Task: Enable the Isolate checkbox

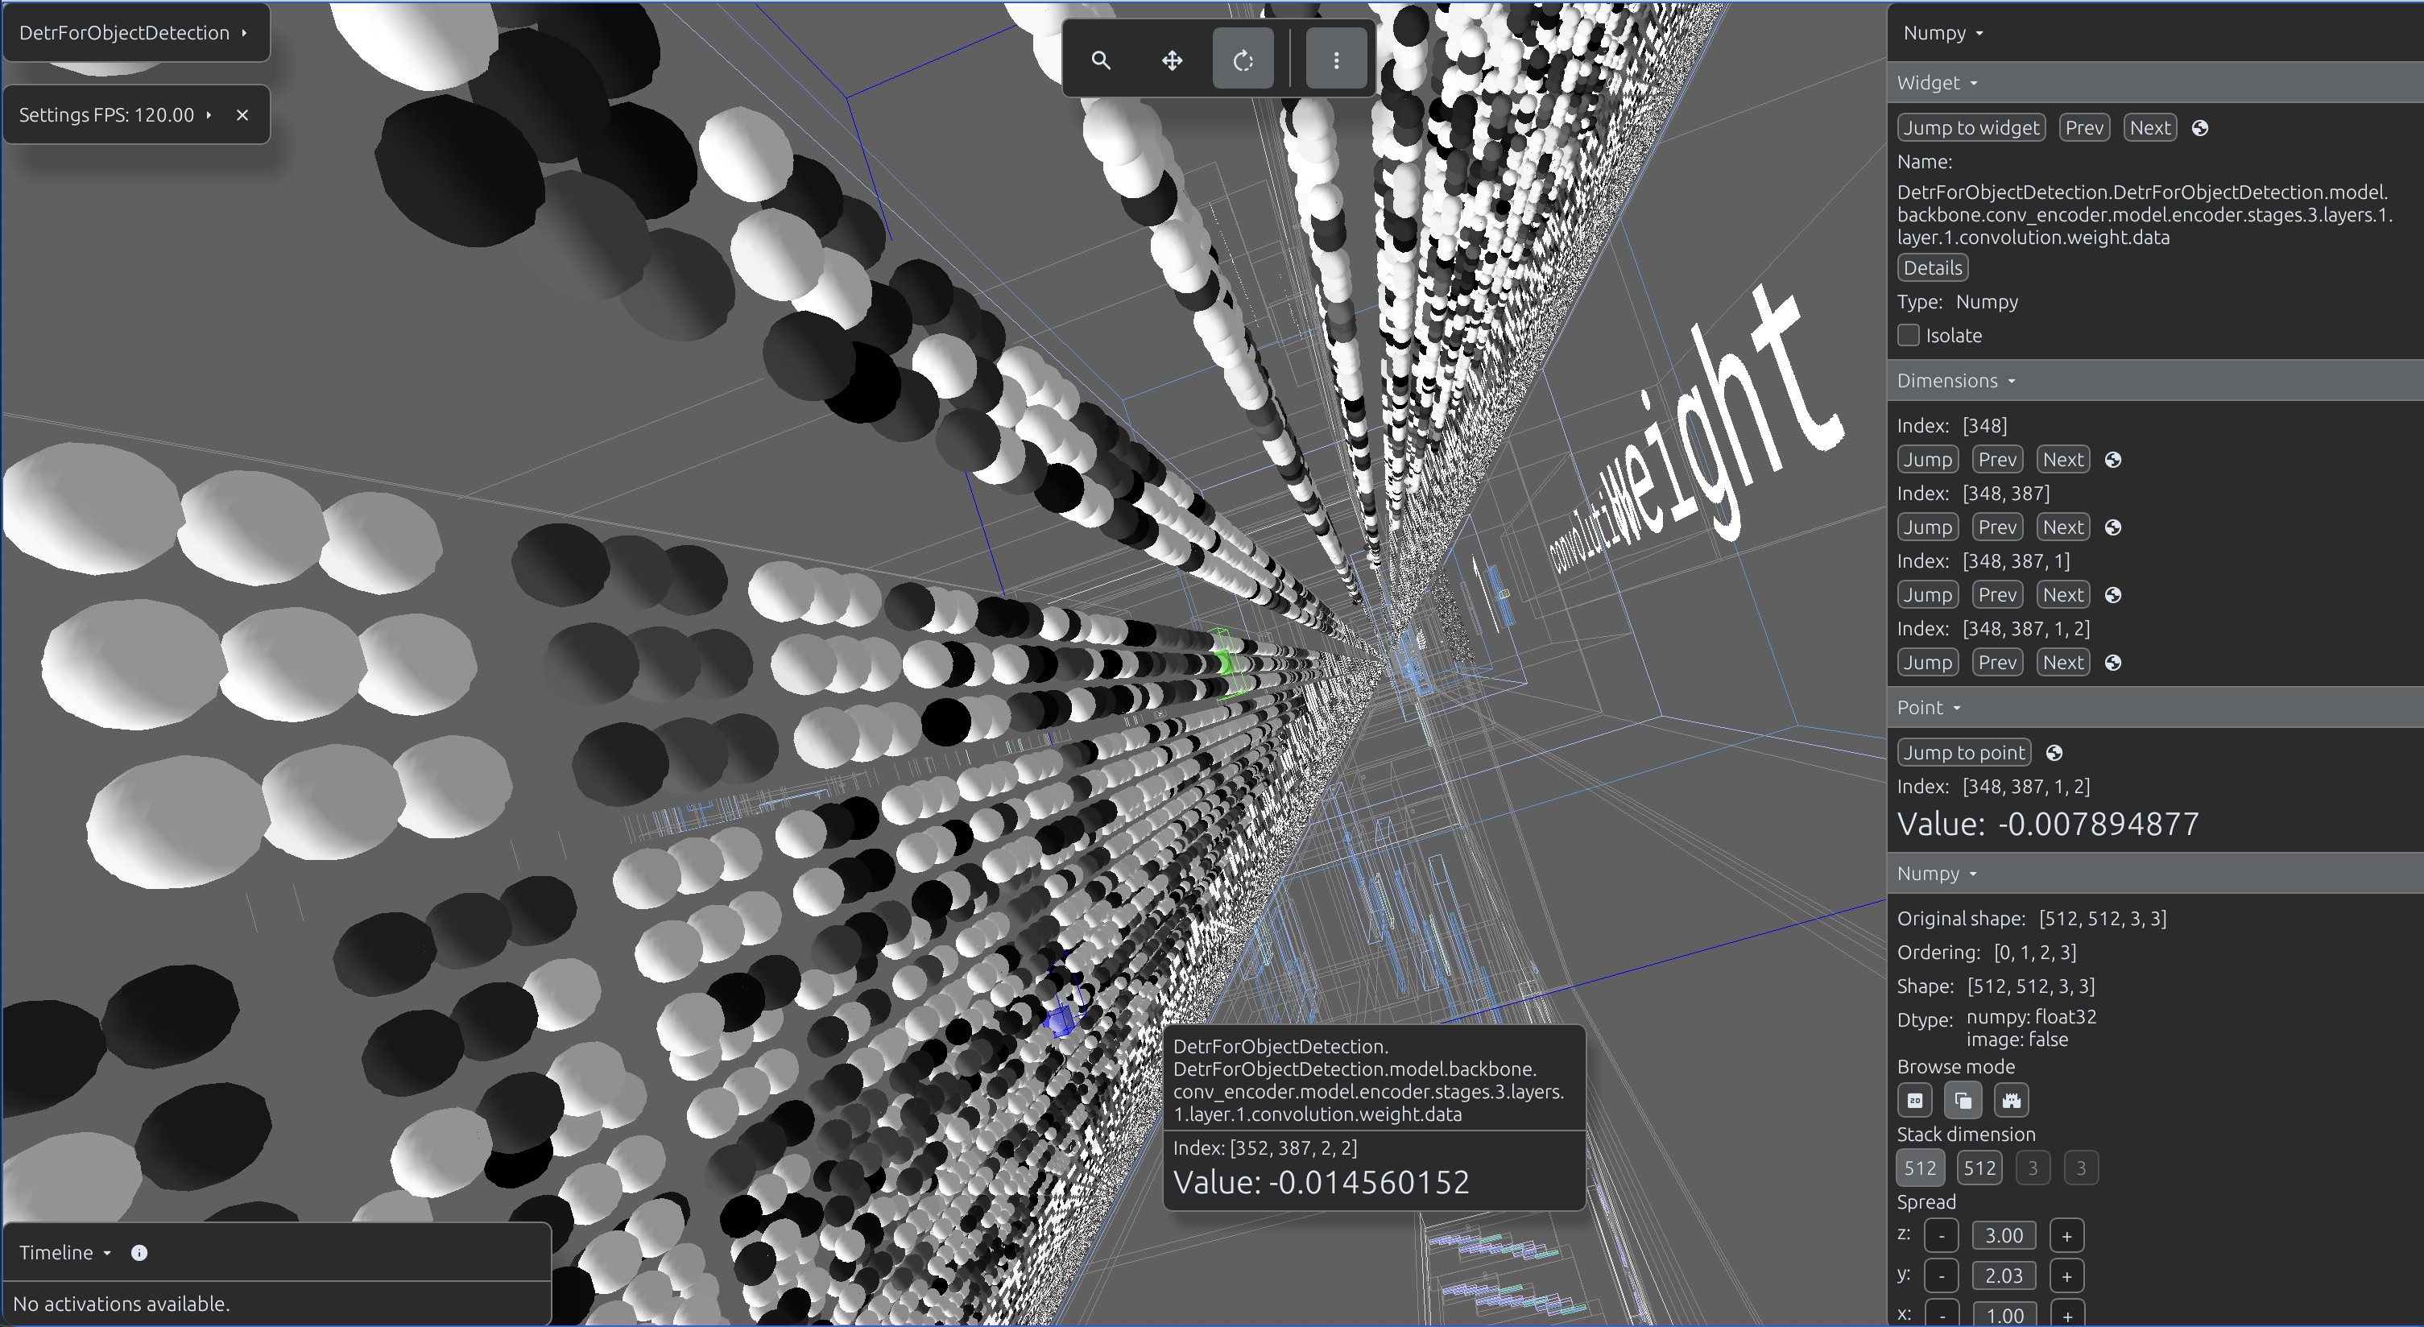Action: pyautogui.click(x=1909, y=335)
